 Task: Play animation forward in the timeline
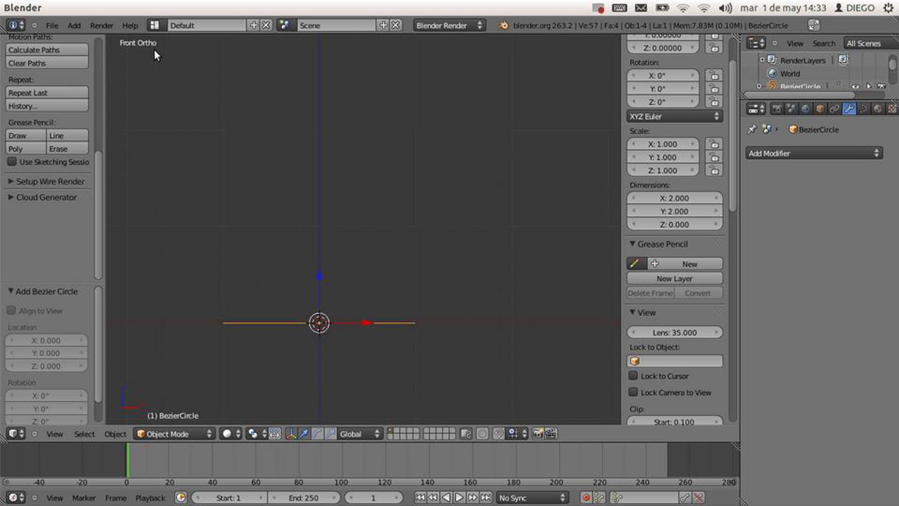pyautogui.click(x=459, y=498)
